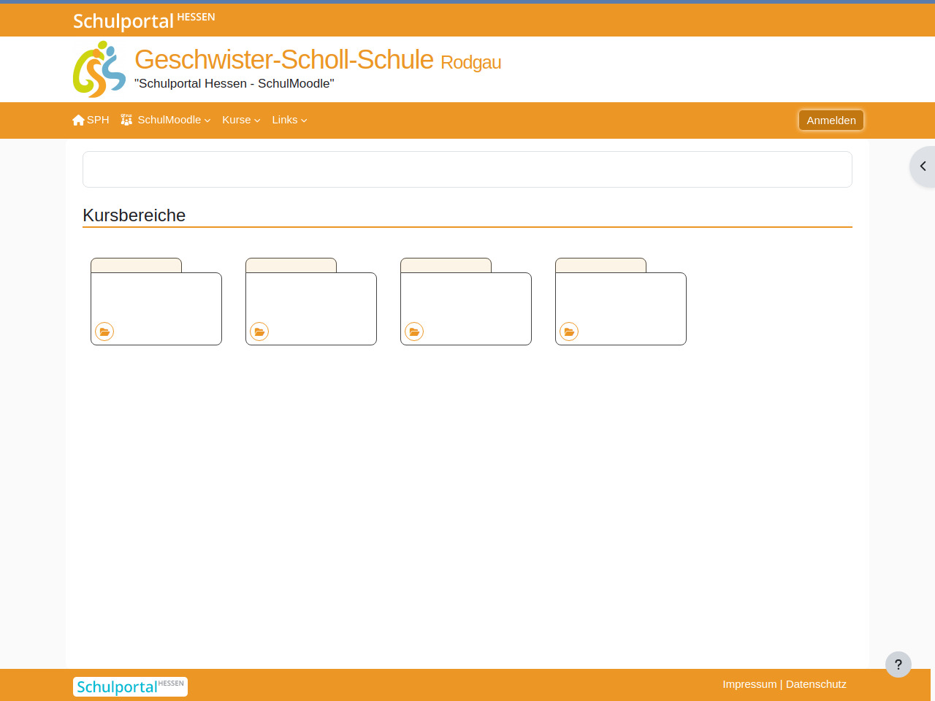Viewport: 935px width, 701px height.
Task: Click the Anmelden login button
Action: [831, 120]
